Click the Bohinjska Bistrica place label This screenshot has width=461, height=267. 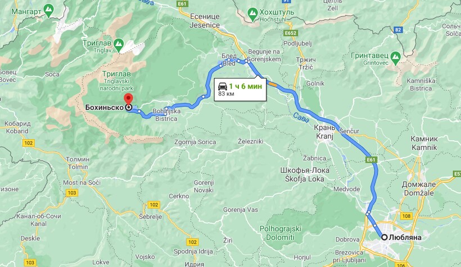pyautogui.click(x=166, y=115)
